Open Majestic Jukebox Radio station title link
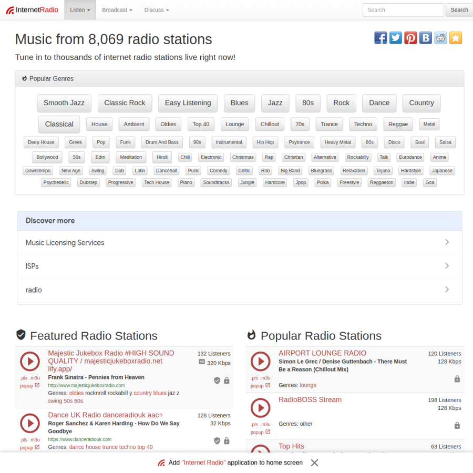The height and width of the screenshot is (473, 473). 111,361
